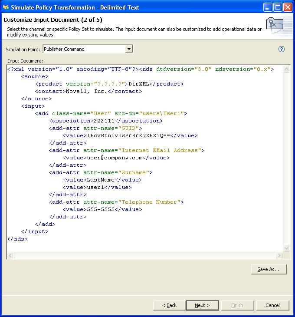This screenshot has height=317, width=295.
Task: Click the Internet EMail Address attribute line
Action: (x=127, y=150)
